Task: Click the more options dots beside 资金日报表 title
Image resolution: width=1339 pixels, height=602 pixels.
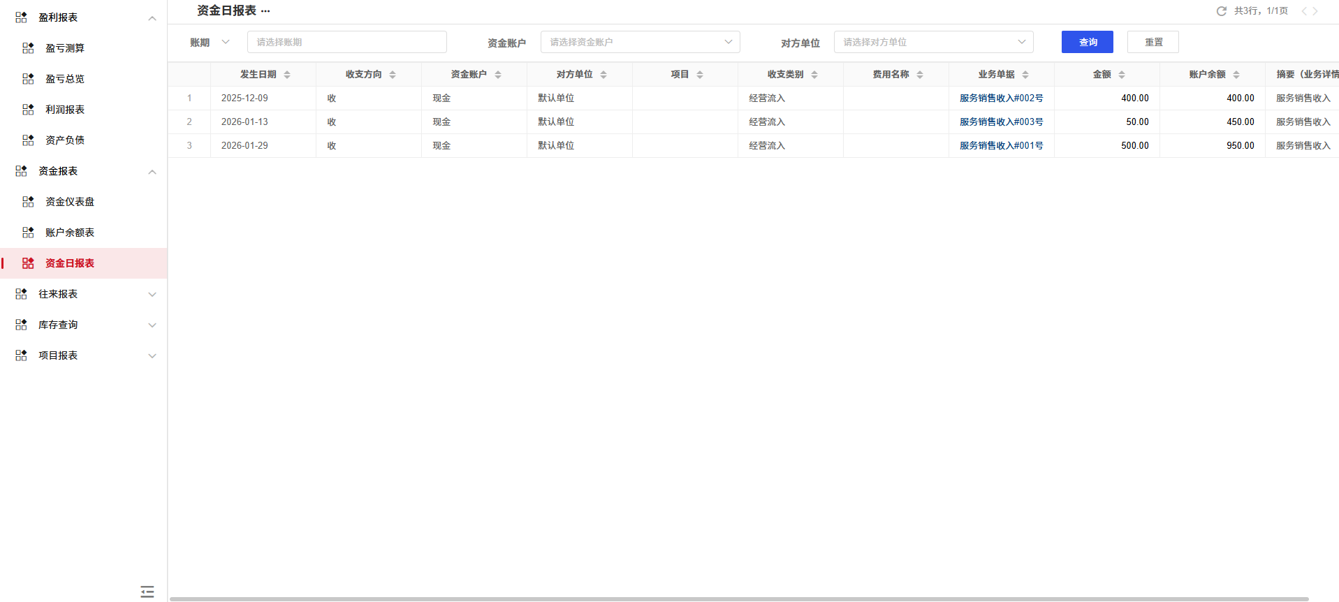Action: (x=265, y=11)
